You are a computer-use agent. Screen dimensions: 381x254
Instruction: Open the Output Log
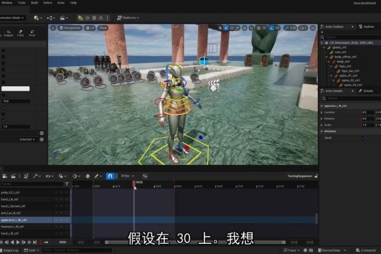point(9,250)
